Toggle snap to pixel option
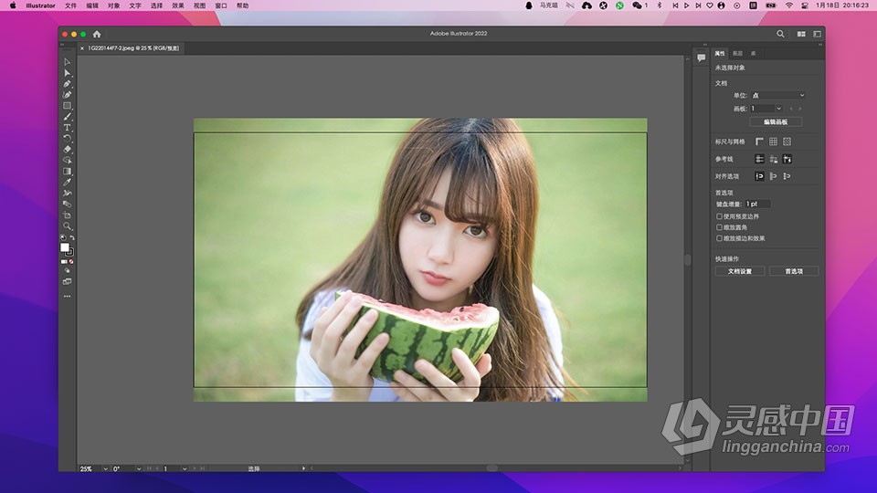The height and width of the screenshot is (493, 877). [x=773, y=176]
